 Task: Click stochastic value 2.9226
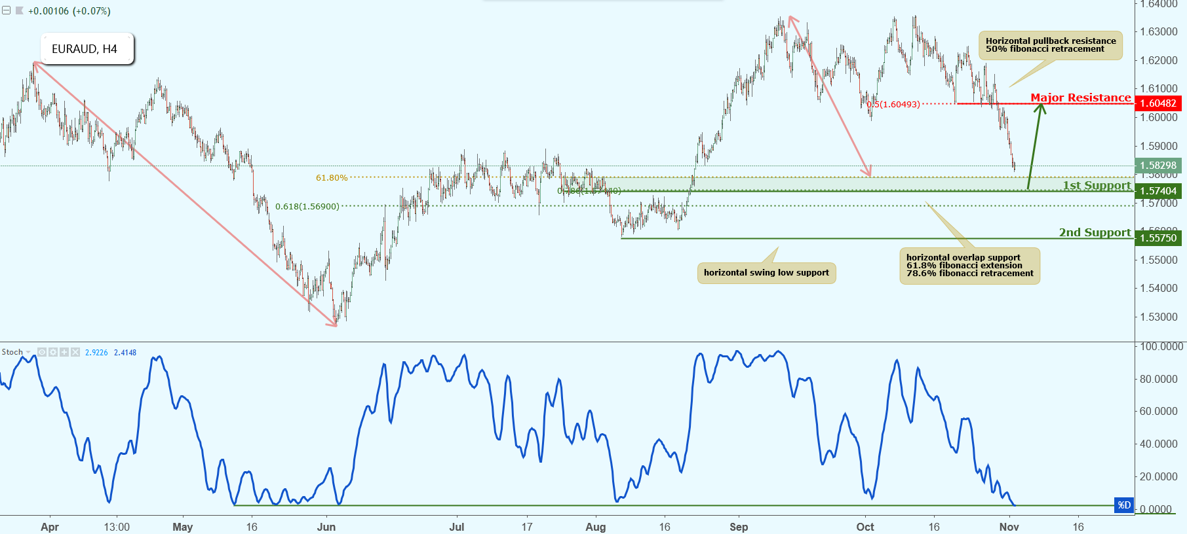[96, 352]
